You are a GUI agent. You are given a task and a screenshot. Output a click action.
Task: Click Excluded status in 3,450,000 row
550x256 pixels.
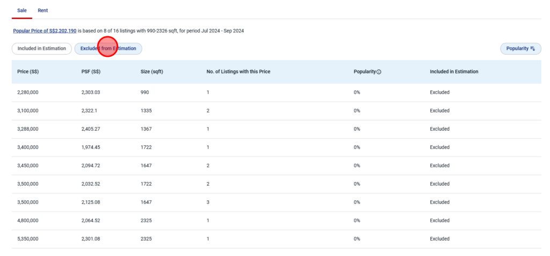pos(439,165)
